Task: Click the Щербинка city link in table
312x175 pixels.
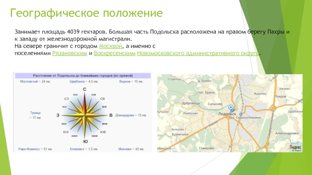Action: 76,82
